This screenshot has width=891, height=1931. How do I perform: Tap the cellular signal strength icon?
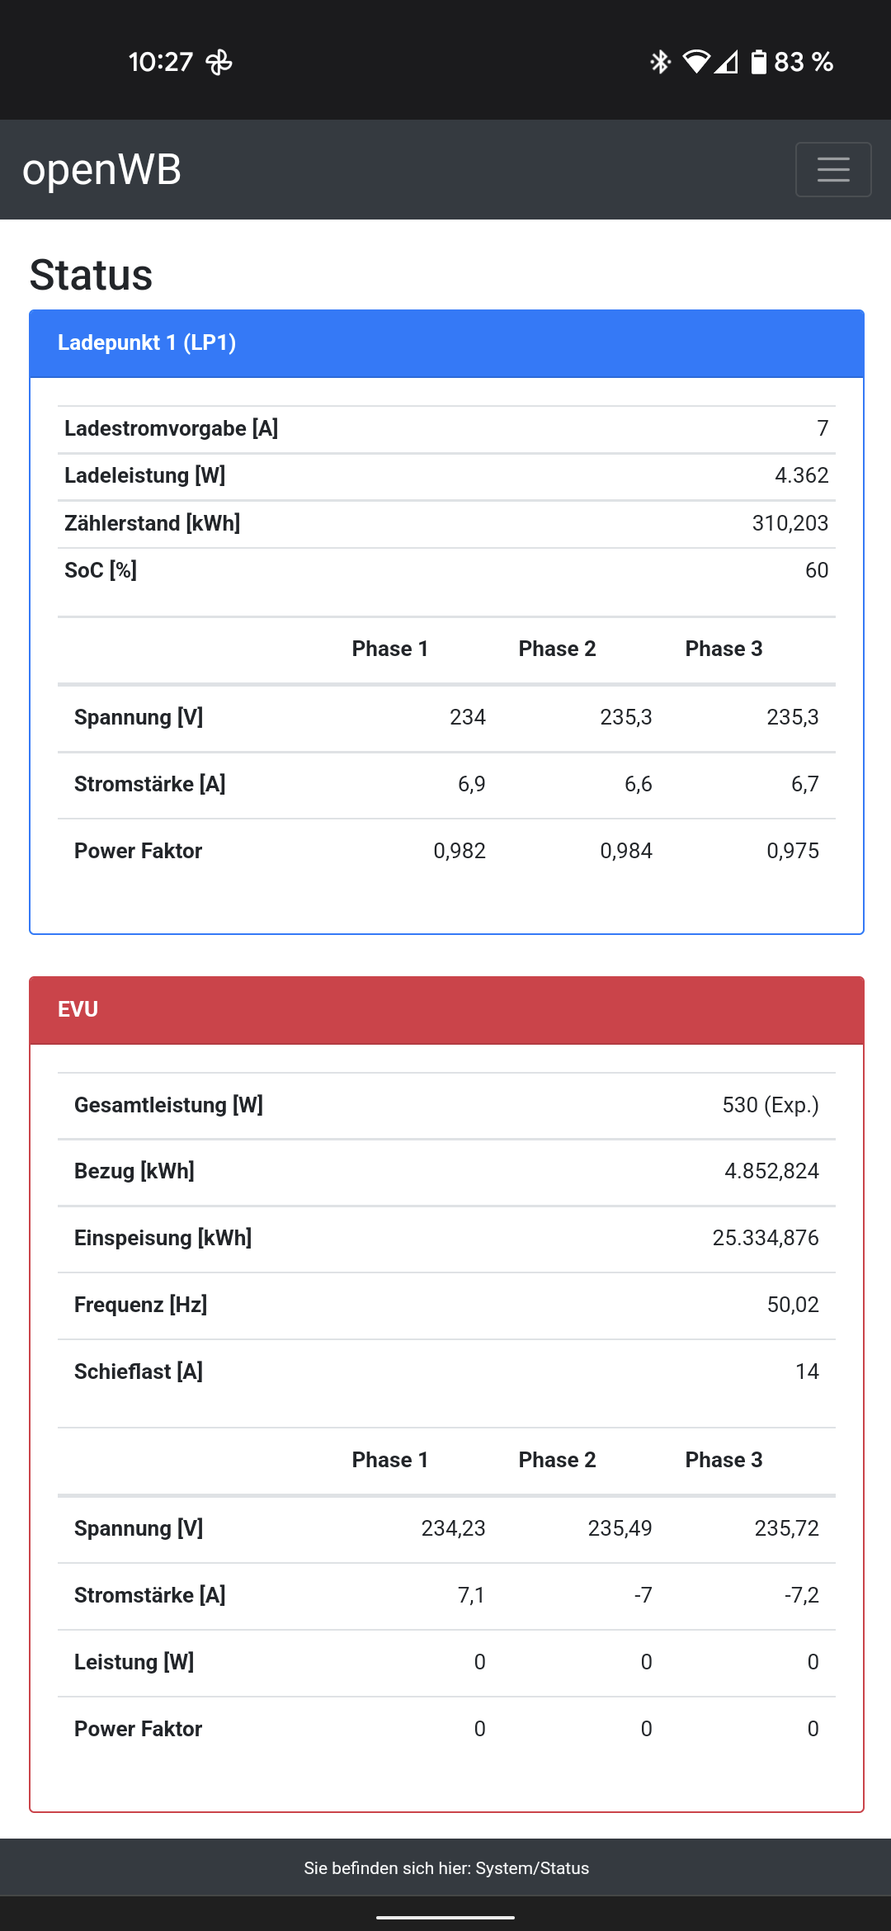(x=726, y=62)
